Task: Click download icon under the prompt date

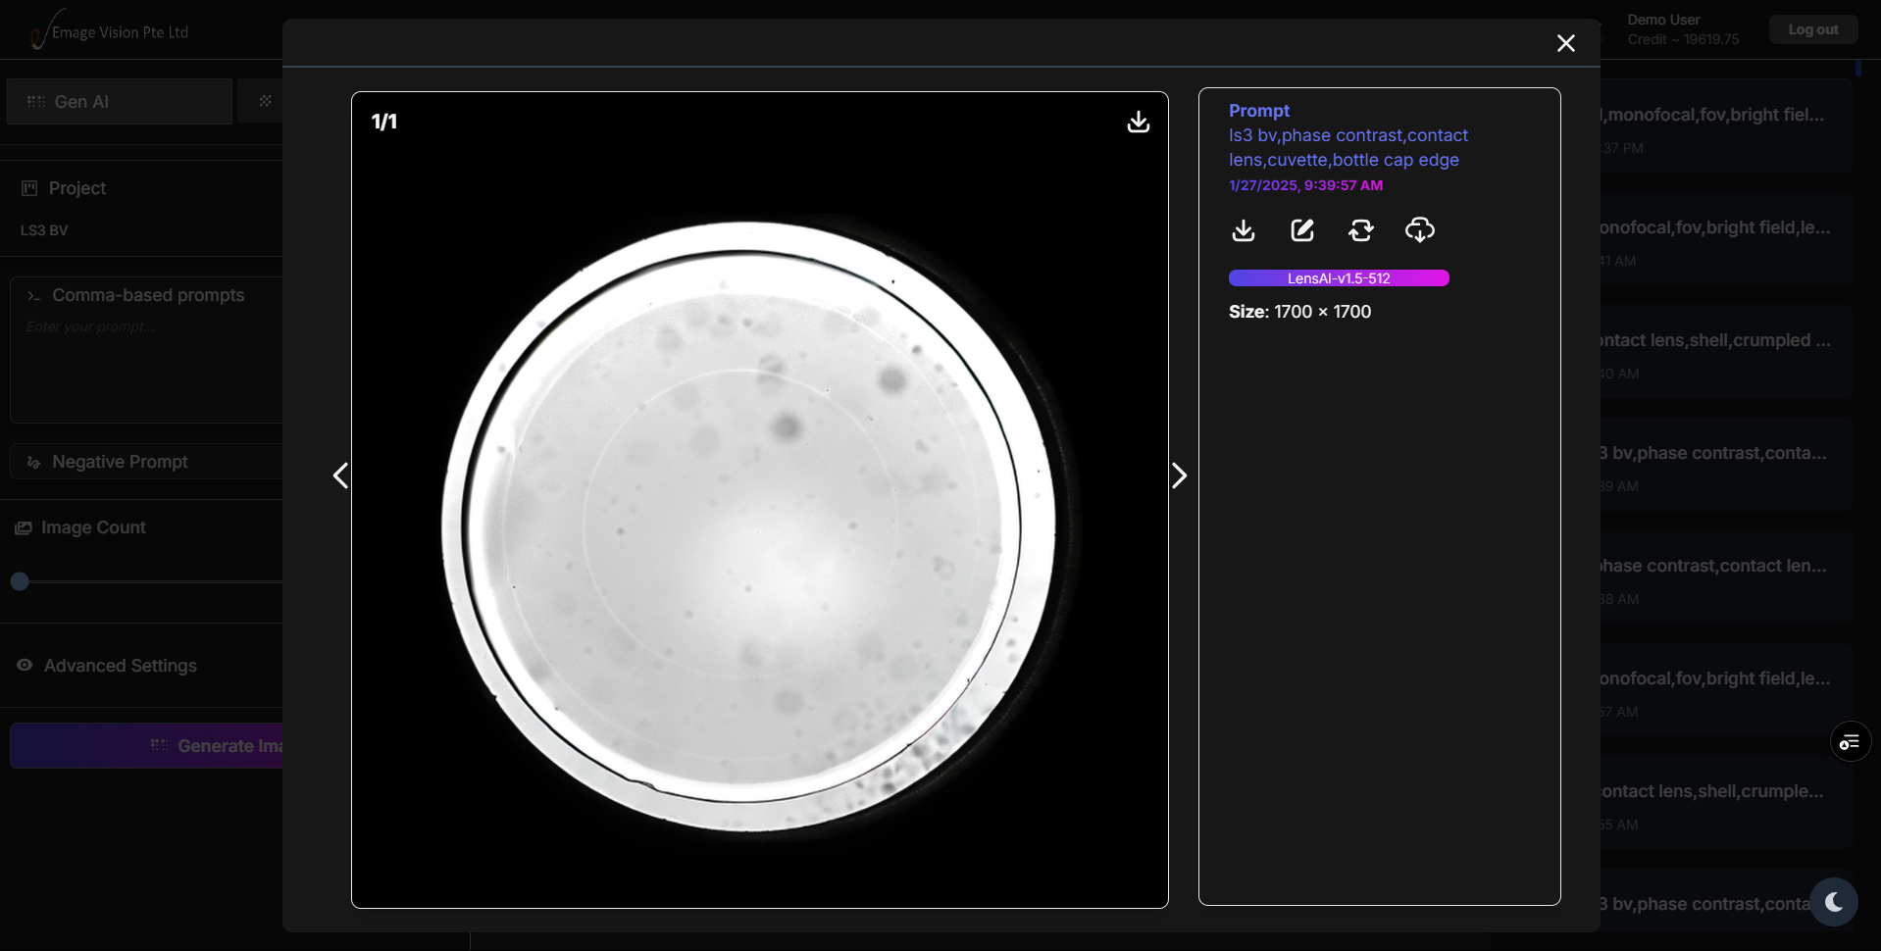Action: [x=1243, y=230]
